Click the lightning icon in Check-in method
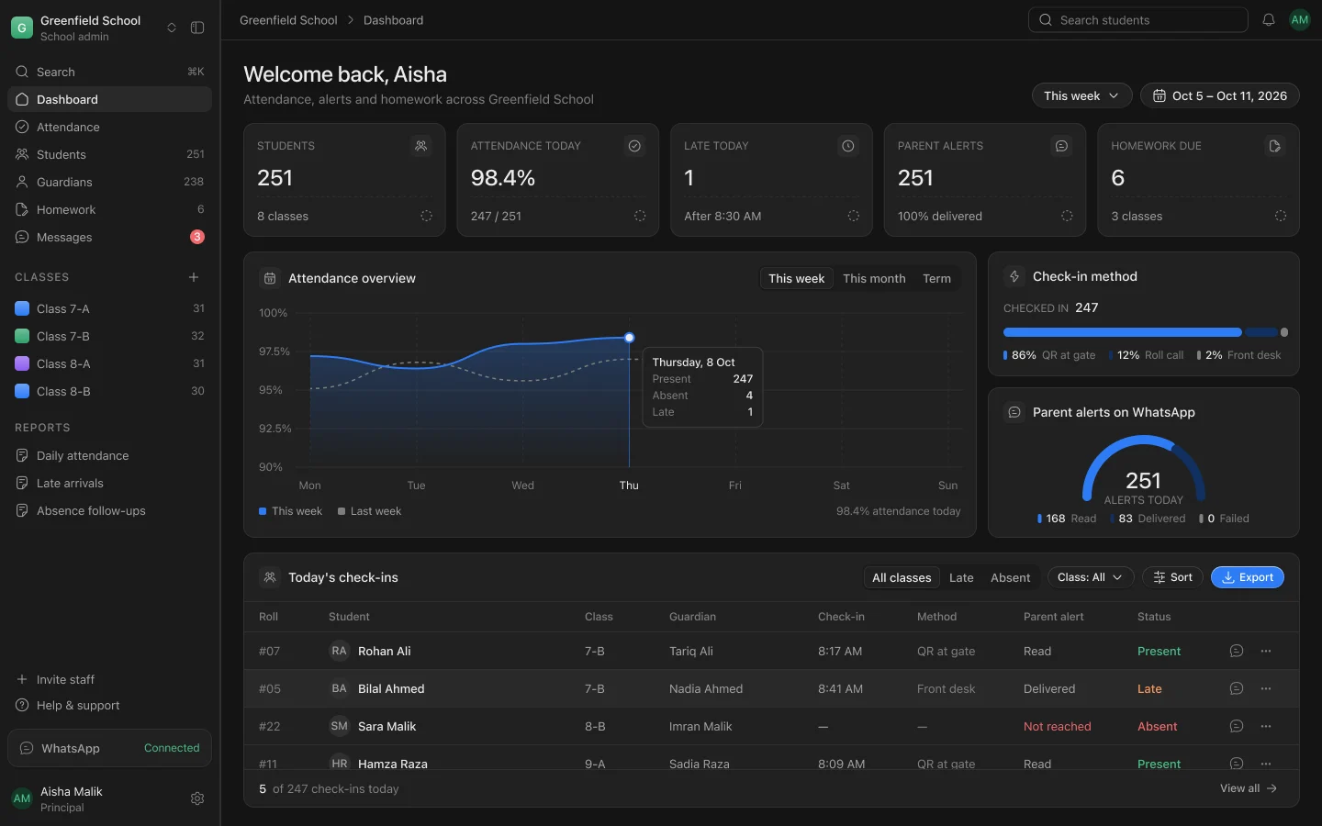 1014,276
